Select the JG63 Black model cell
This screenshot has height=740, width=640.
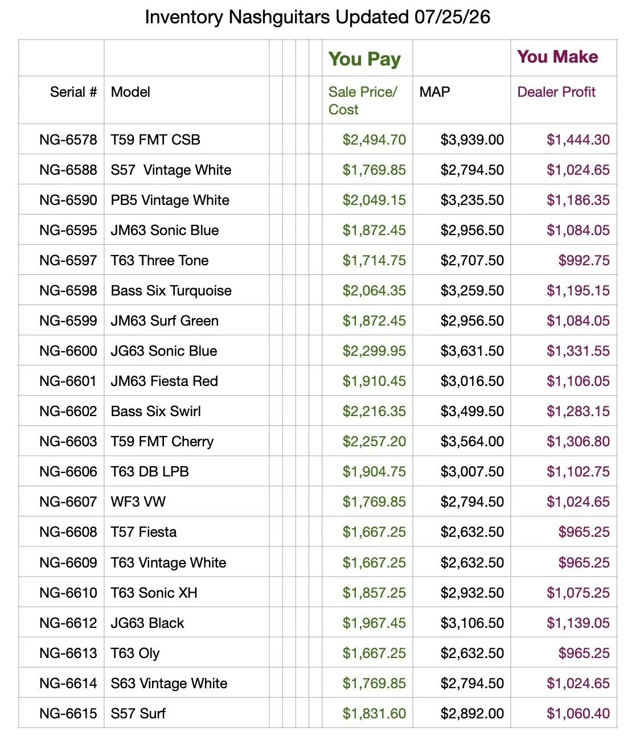[187, 623]
